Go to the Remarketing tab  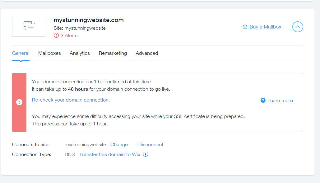pos(113,53)
